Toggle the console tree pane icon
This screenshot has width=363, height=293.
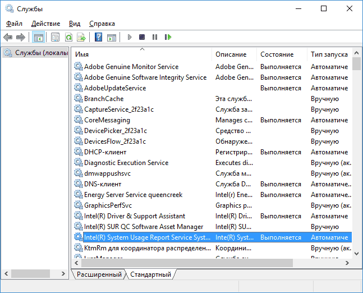(38, 37)
